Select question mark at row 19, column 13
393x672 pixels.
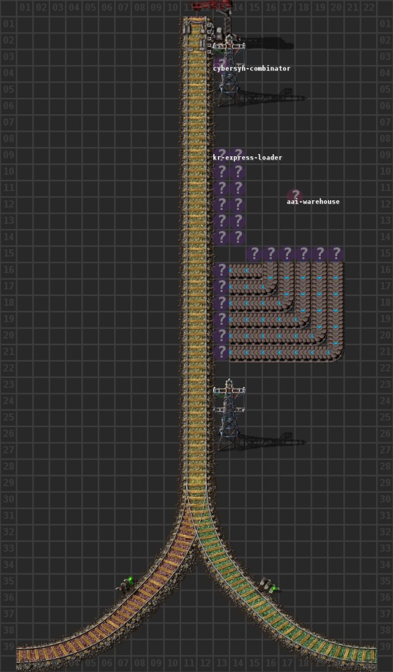(x=221, y=319)
